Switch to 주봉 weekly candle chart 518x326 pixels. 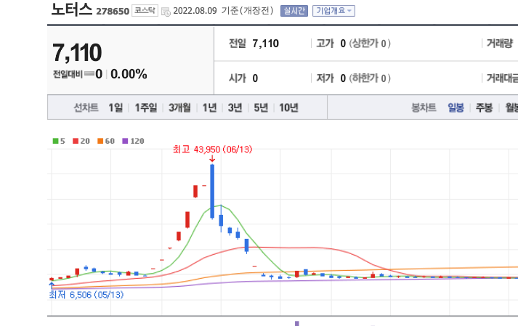coord(484,107)
